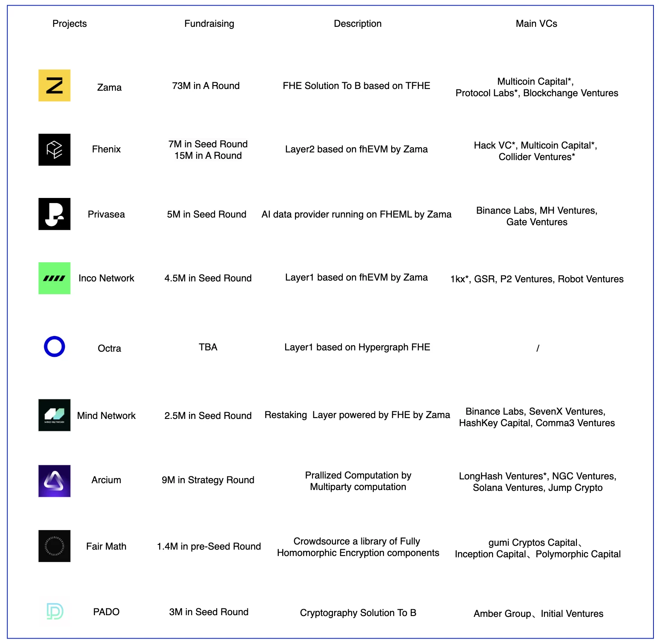Select the Inco Network project name
659x642 pixels.
coord(106,278)
